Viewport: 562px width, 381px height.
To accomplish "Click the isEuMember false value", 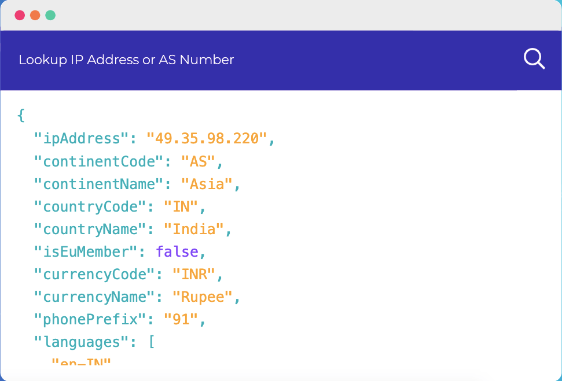I will (x=177, y=251).
